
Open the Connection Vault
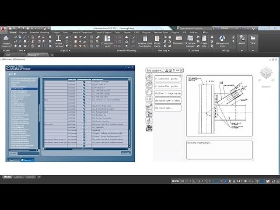click(x=107, y=41)
